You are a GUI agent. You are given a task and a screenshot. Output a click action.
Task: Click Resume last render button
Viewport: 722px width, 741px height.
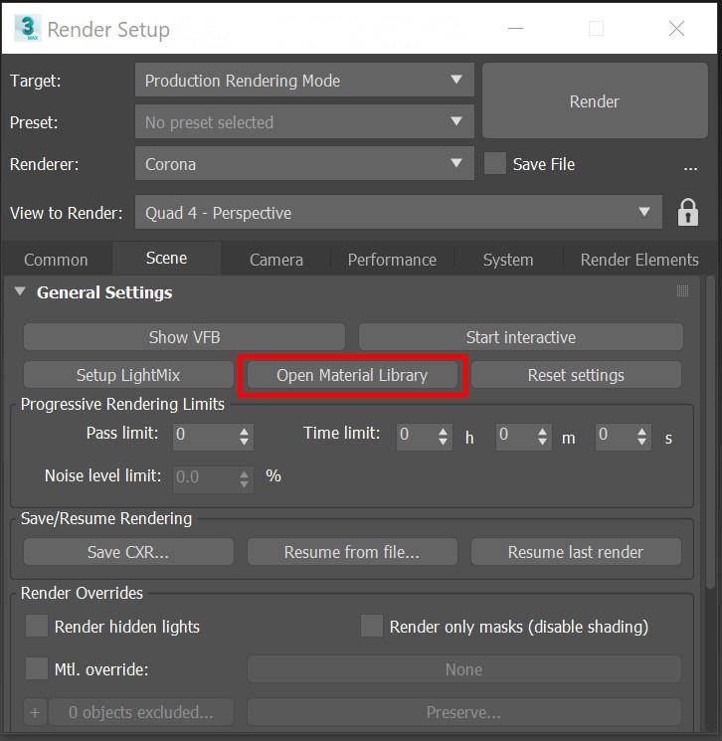576,551
